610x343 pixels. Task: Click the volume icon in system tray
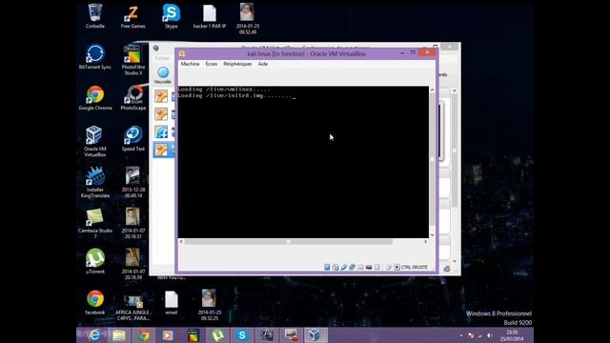[x=489, y=335]
